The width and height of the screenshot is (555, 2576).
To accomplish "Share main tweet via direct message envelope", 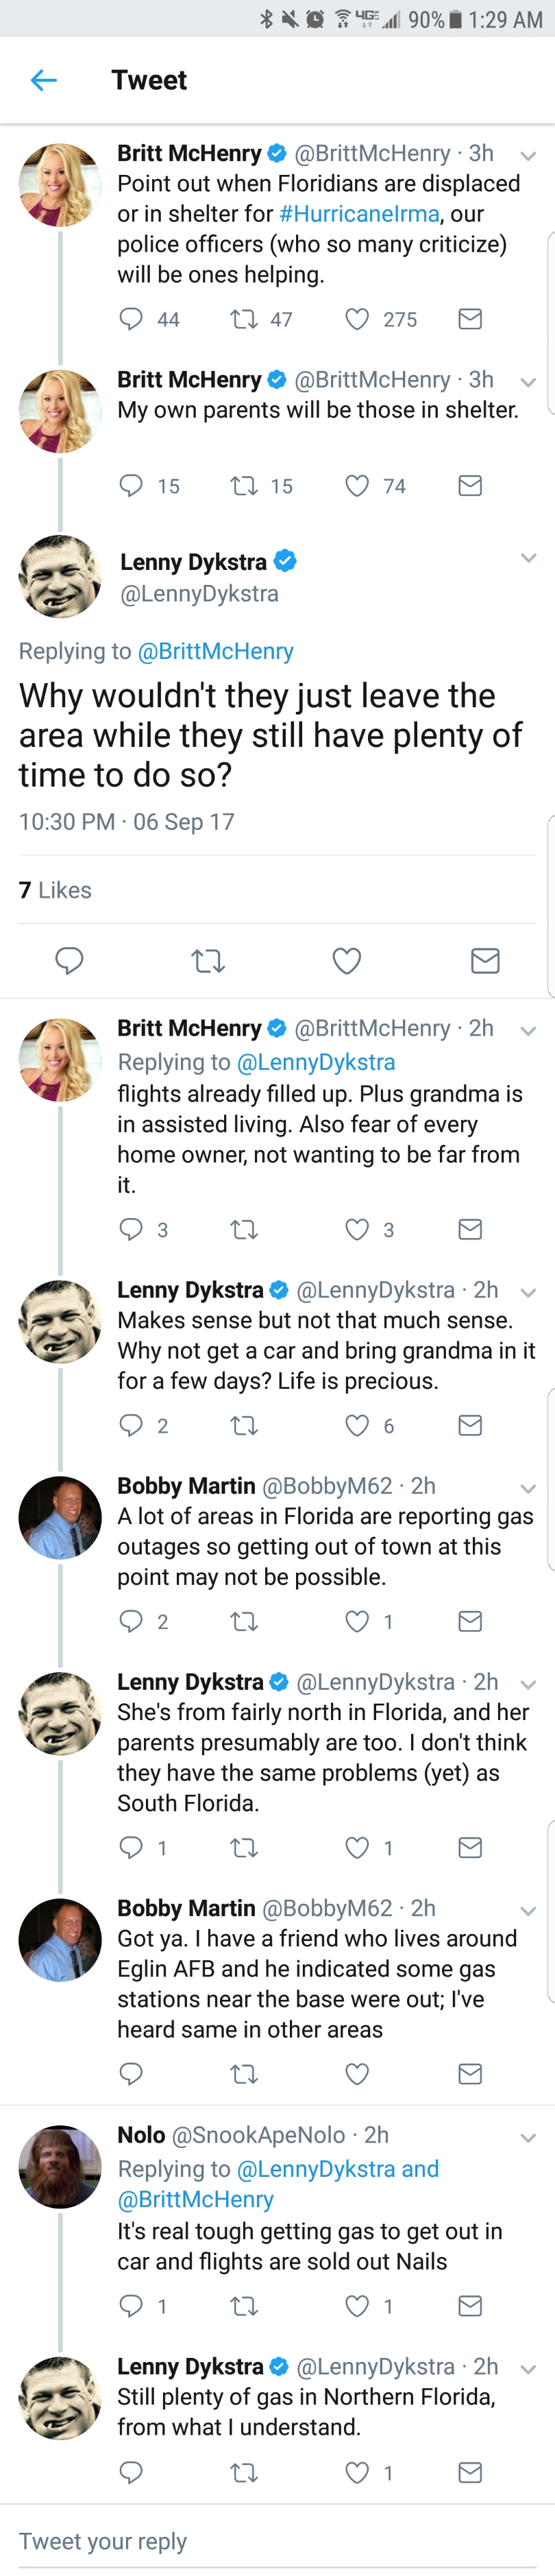I will coord(485,961).
